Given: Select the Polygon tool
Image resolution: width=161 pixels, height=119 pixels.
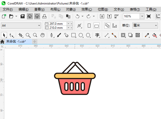Looking at the screenshot, I should coord(88,35).
